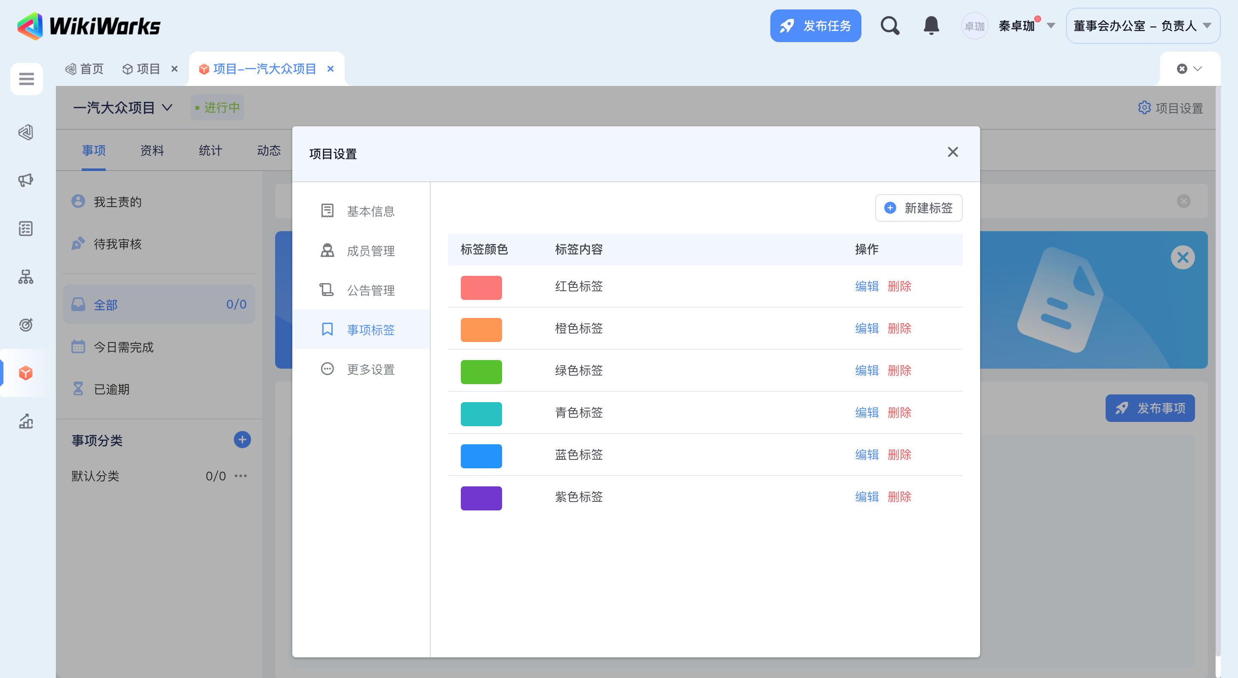Open the organization chart sidebar icon

pos(26,276)
